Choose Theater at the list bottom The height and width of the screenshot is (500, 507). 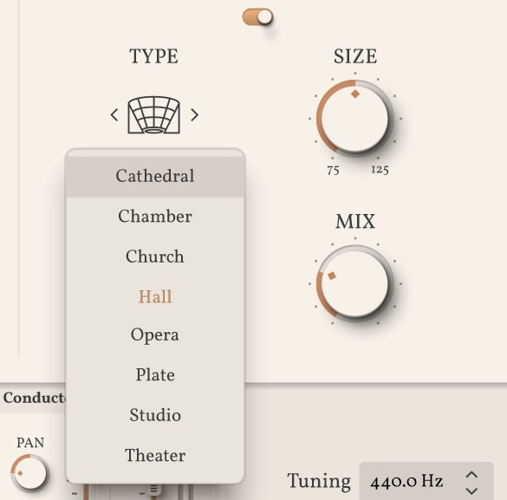(155, 456)
